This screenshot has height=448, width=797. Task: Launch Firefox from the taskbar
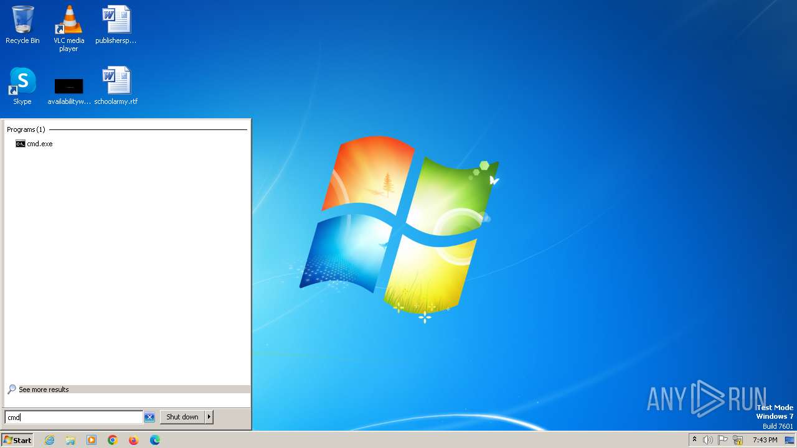(x=133, y=440)
